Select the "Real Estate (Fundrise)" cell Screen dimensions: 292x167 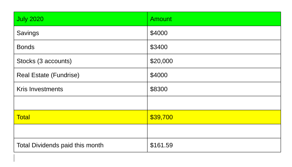tap(80, 75)
